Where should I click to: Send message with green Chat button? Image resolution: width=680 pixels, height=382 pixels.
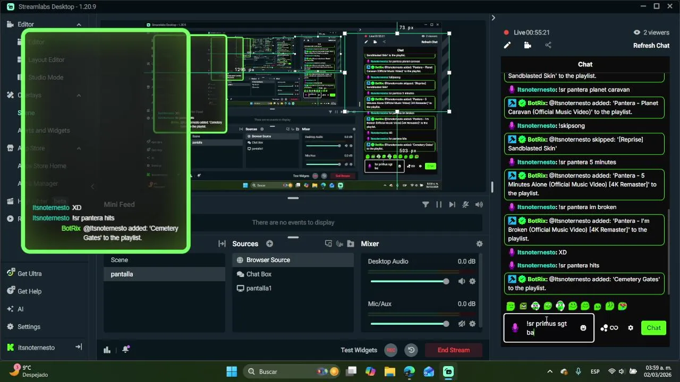pos(653,328)
